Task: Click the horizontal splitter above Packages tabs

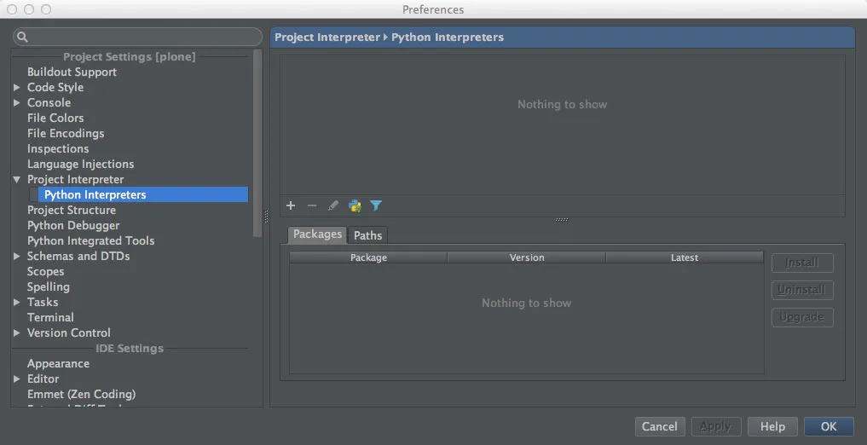Action: 562,220
